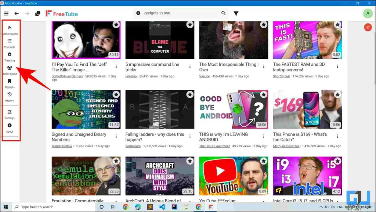Visit the Marques Brownlee channel link
The width and height of the screenshot is (376, 212).
[286, 146]
